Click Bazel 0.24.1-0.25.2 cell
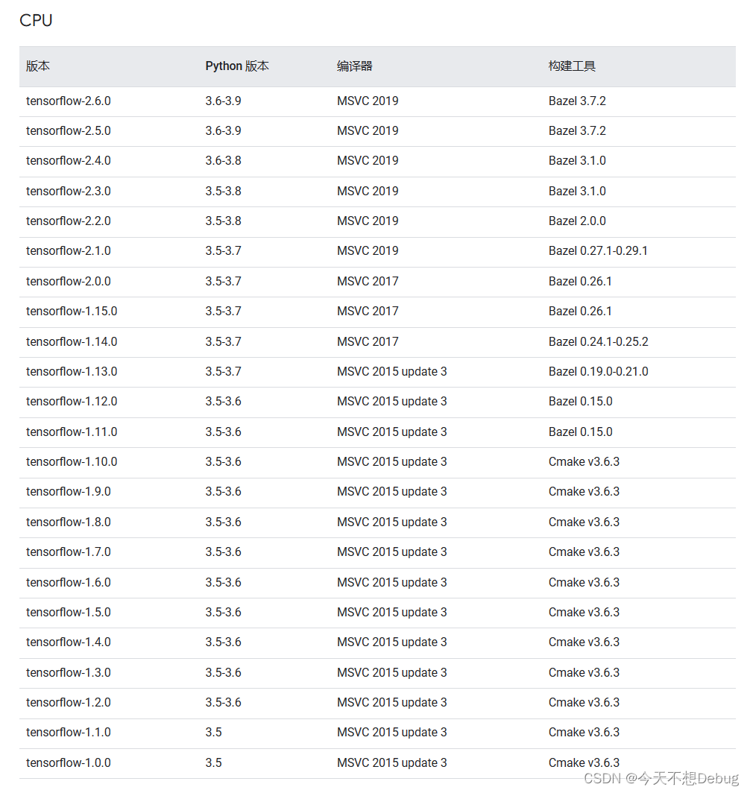The width and height of the screenshot is (750, 793). click(598, 342)
